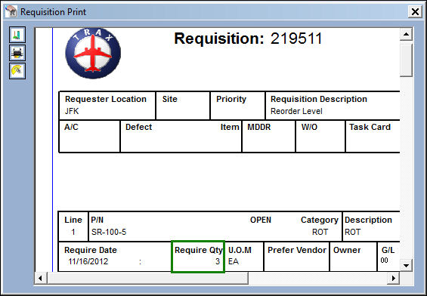This screenshot has width=427, height=296.
Task: Click the Owner label
Action: [347, 250]
